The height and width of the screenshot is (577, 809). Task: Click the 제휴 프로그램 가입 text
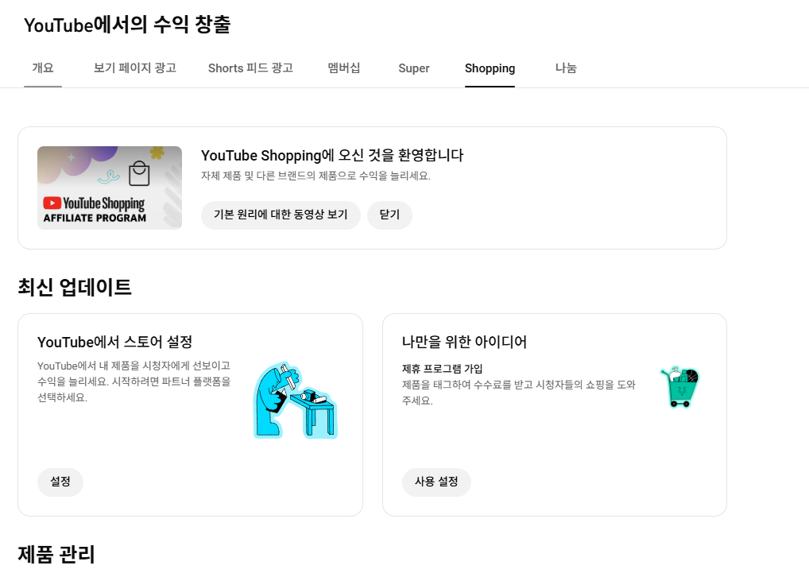coord(442,369)
